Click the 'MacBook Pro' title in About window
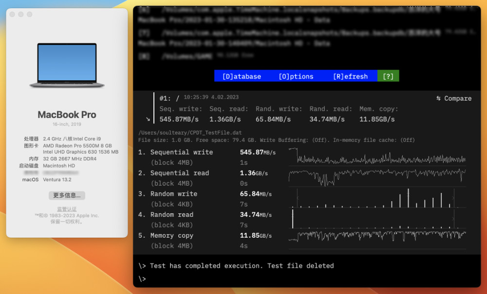 pyautogui.click(x=67, y=115)
